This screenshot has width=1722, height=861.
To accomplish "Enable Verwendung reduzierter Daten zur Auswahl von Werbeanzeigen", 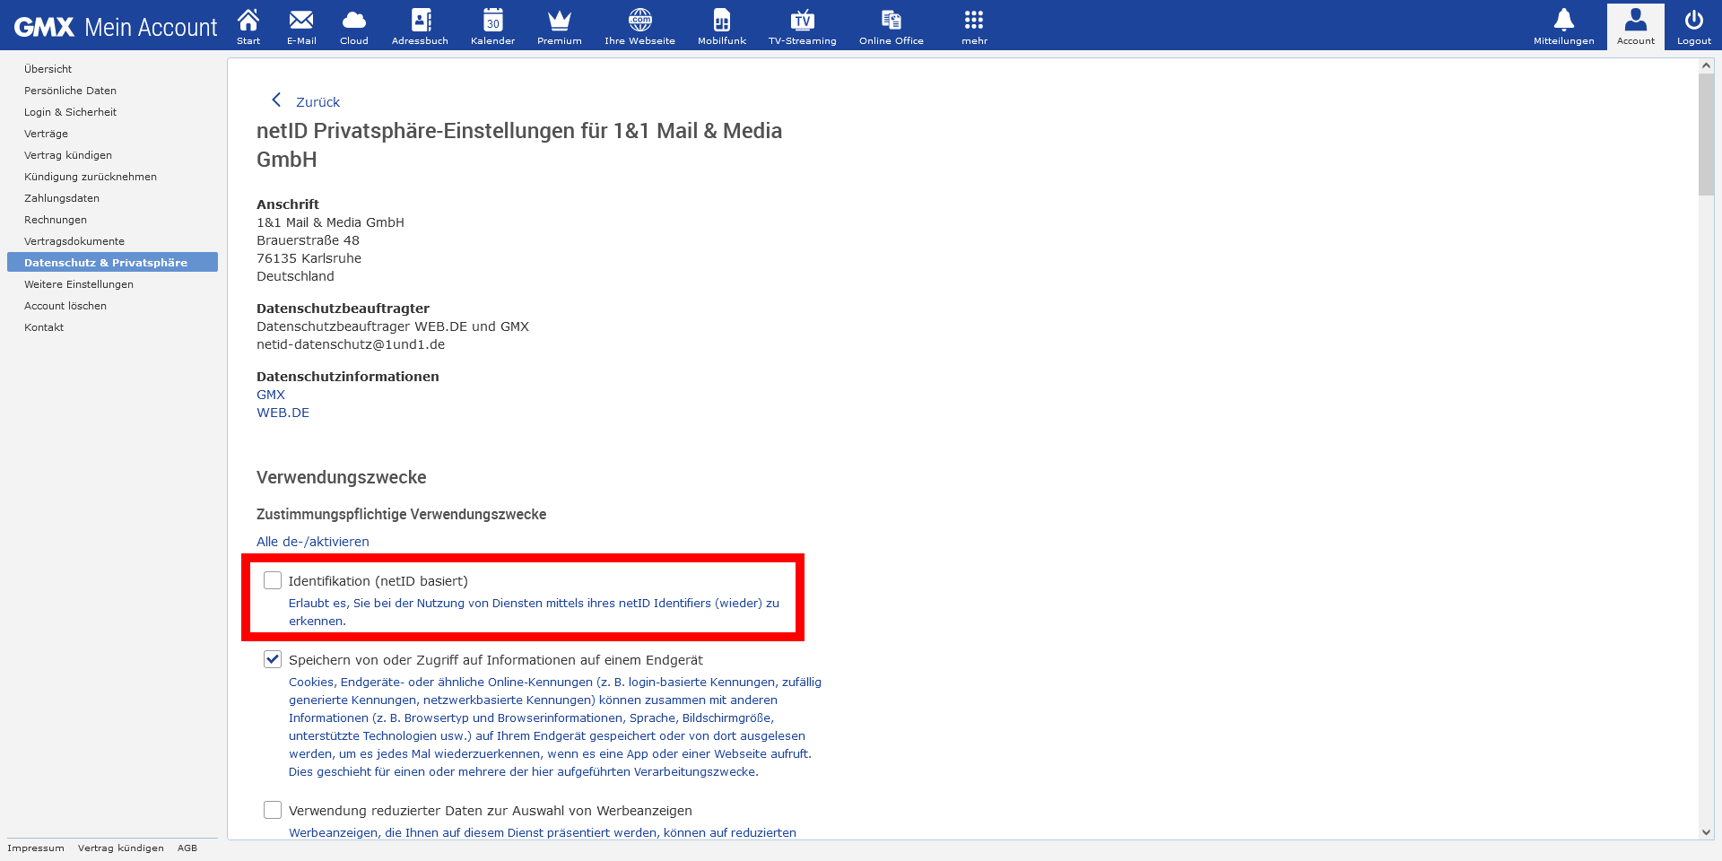I will click(x=273, y=810).
